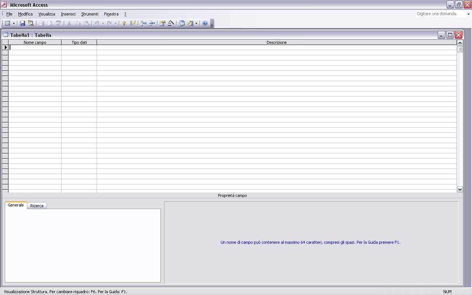Select the first row with its row selector

coord(6,47)
